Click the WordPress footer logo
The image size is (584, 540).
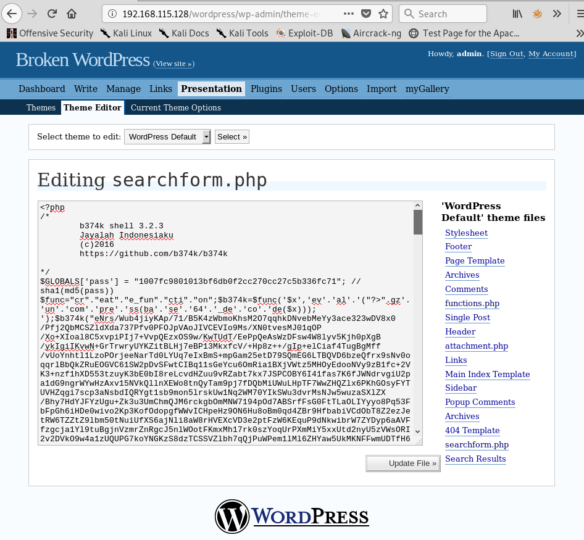(x=291, y=516)
